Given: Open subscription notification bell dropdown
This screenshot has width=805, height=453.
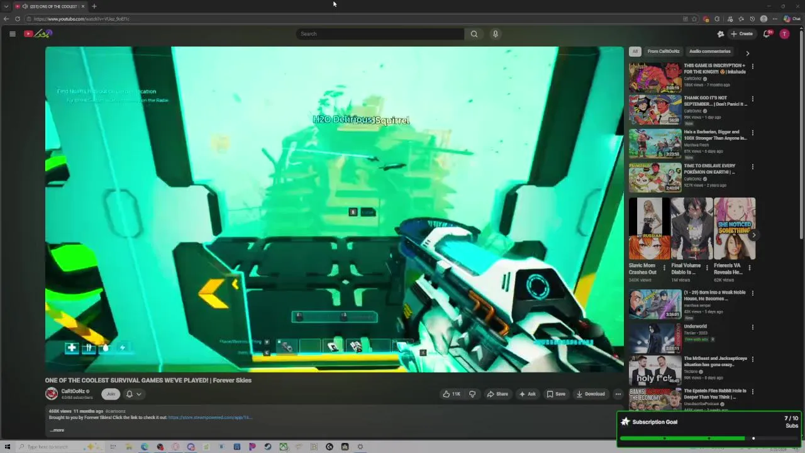Looking at the screenshot, I should click(x=133, y=394).
